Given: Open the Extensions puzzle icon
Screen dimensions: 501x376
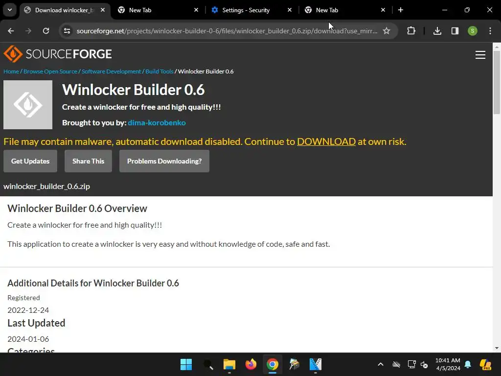Looking at the screenshot, I should tap(411, 31).
